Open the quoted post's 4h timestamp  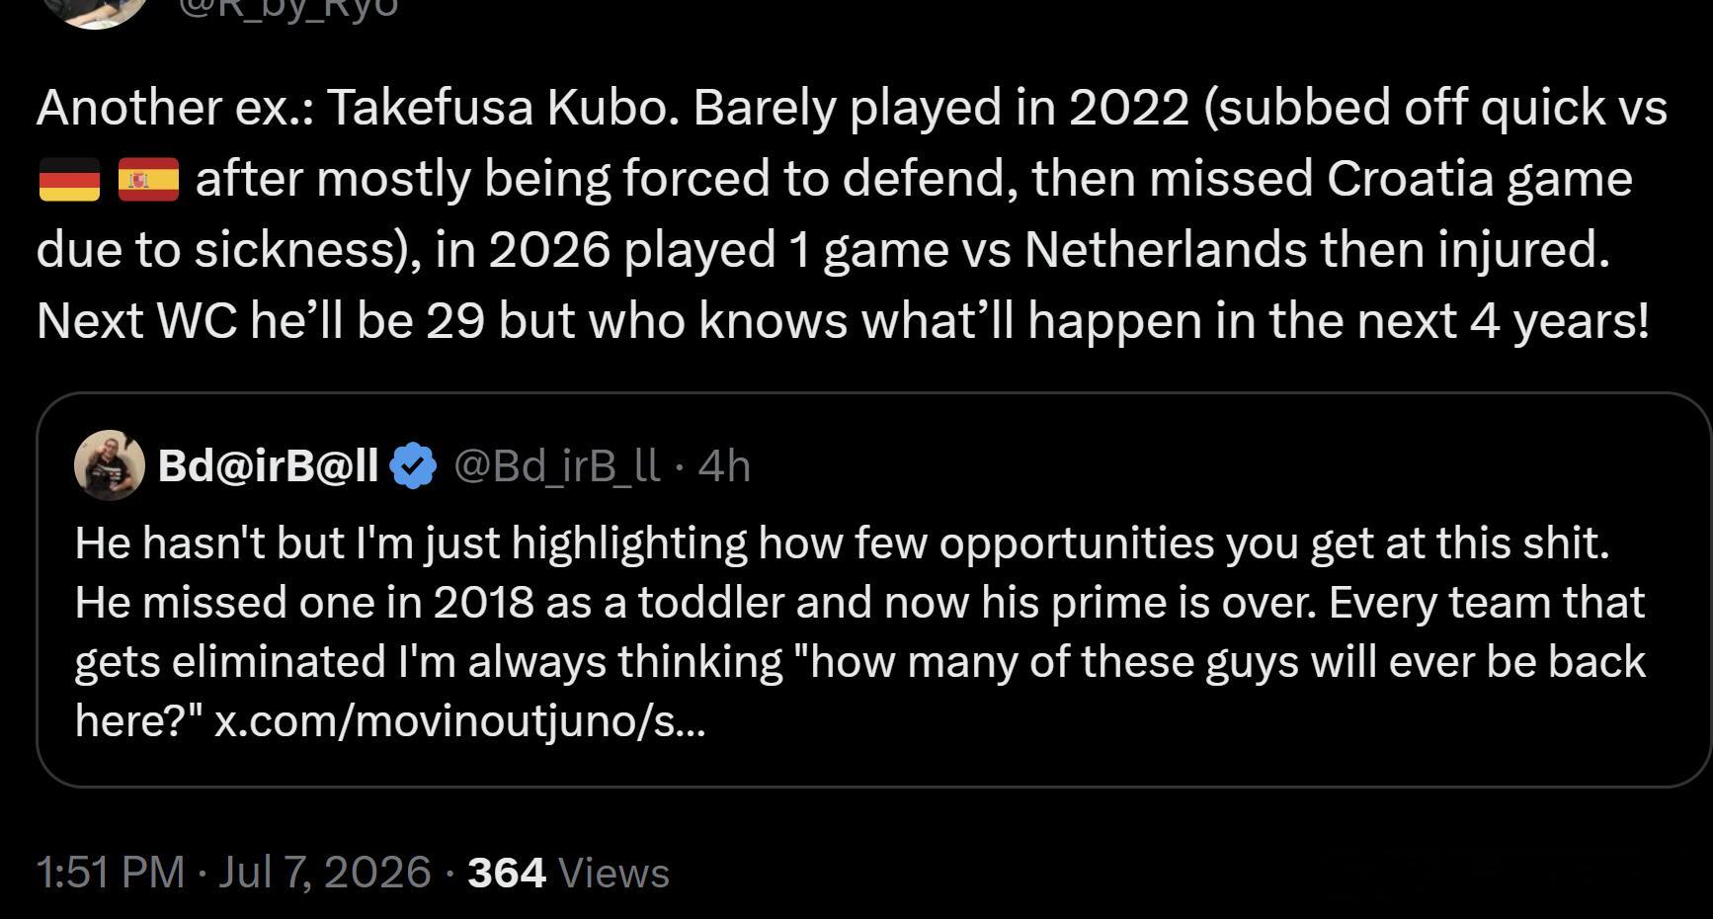(x=724, y=465)
